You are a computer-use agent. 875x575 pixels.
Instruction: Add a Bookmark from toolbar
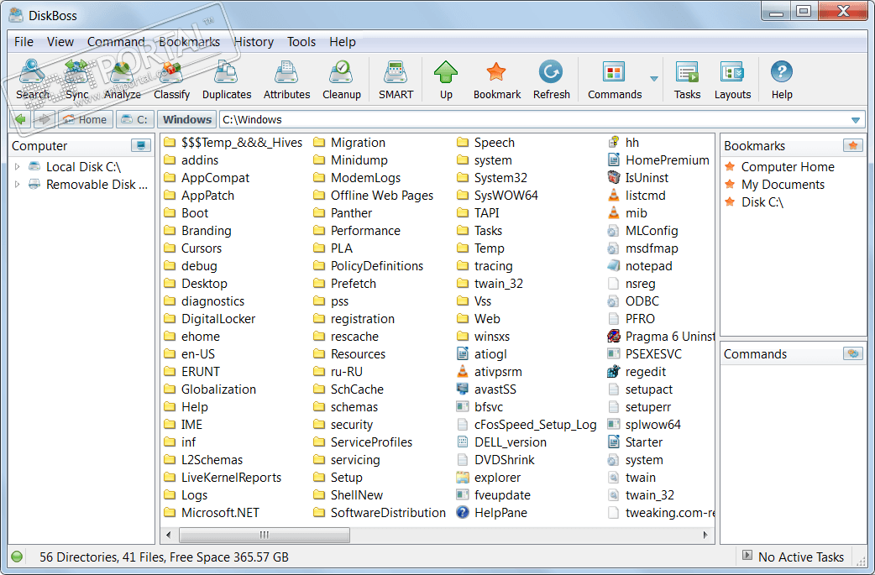(496, 80)
